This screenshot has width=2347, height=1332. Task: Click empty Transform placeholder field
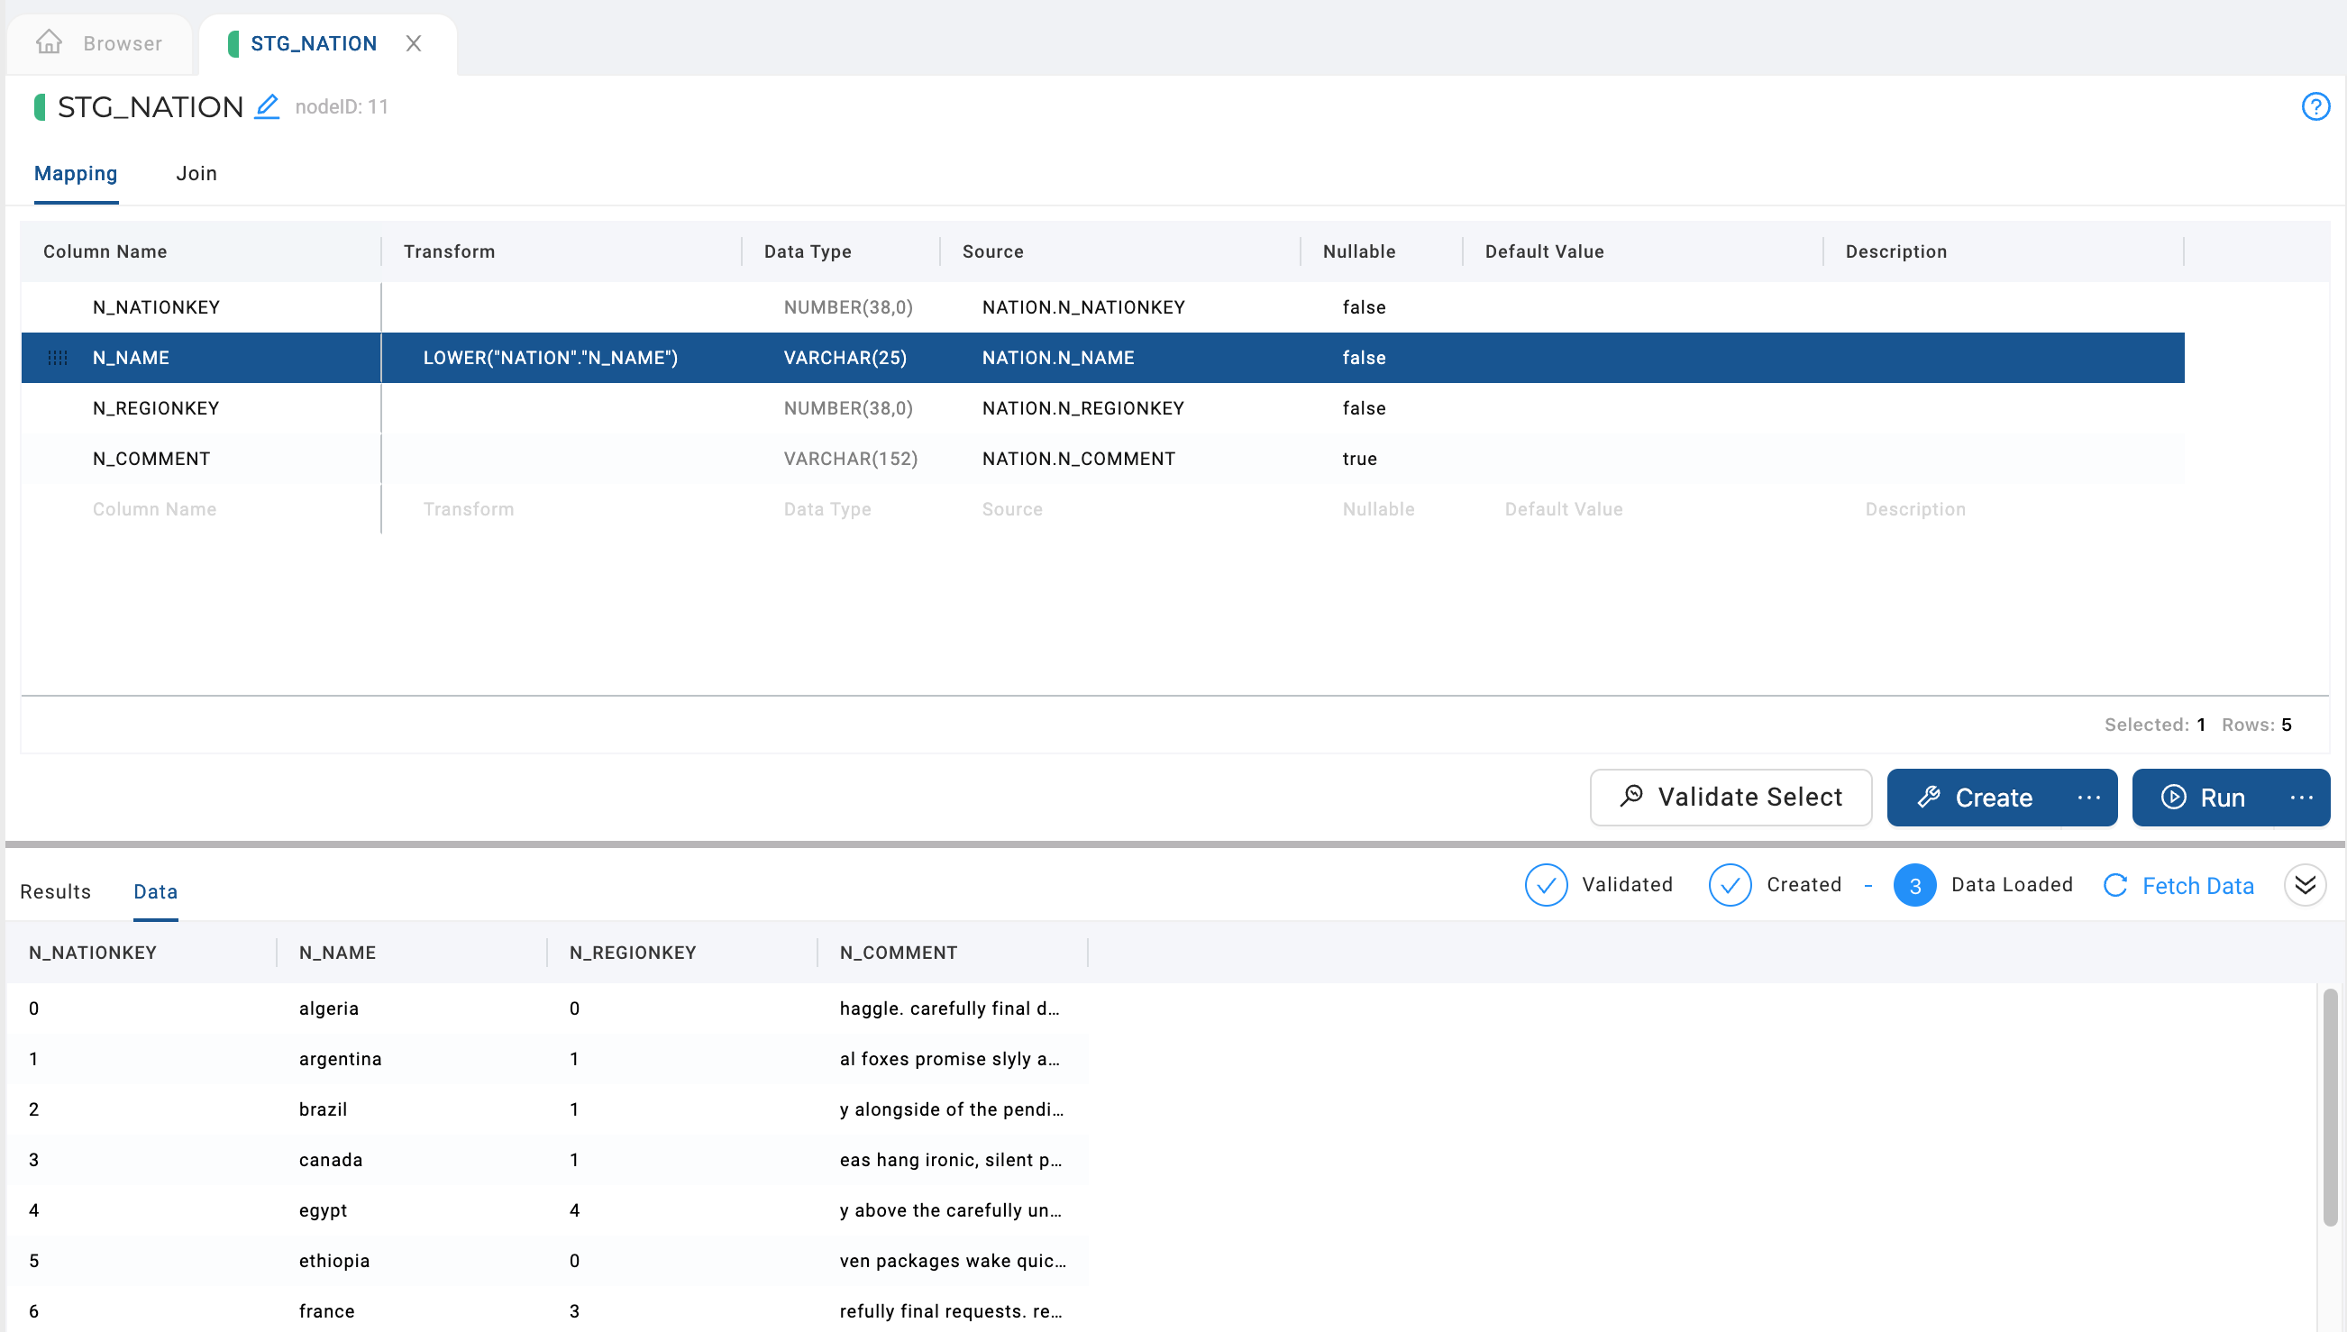pyautogui.click(x=469, y=508)
